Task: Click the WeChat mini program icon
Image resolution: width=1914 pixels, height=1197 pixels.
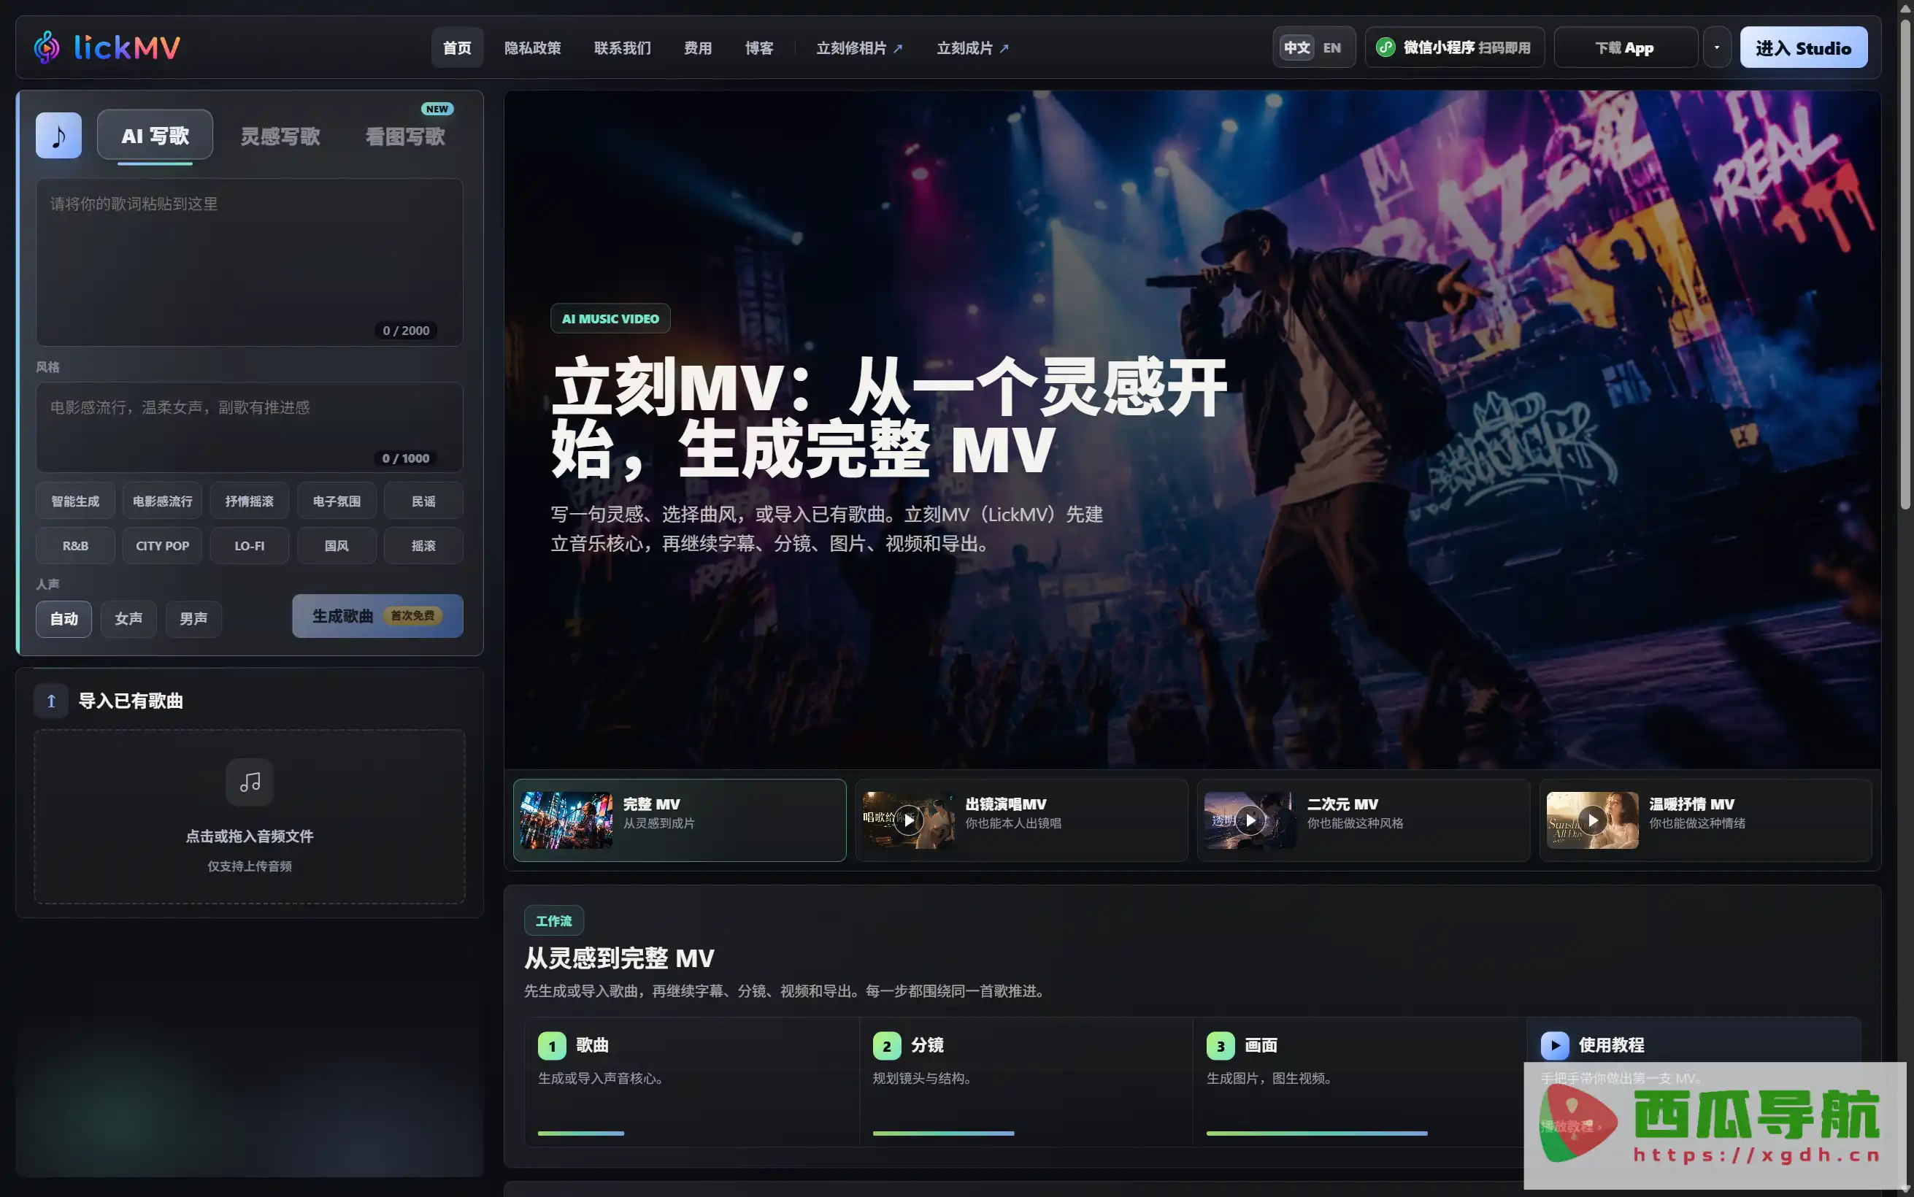Action: [1385, 47]
